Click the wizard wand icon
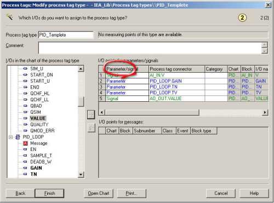 [9, 17]
